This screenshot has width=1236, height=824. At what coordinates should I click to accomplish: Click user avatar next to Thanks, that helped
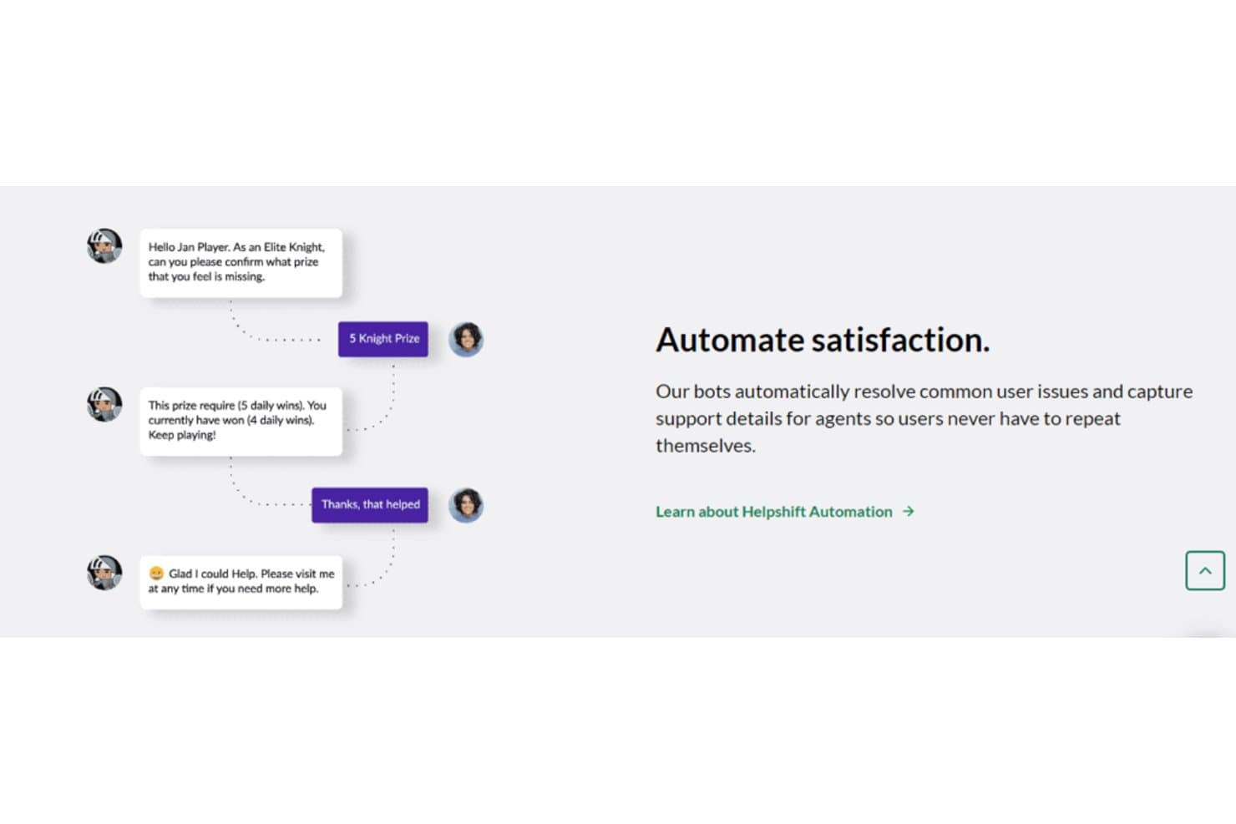[466, 506]
